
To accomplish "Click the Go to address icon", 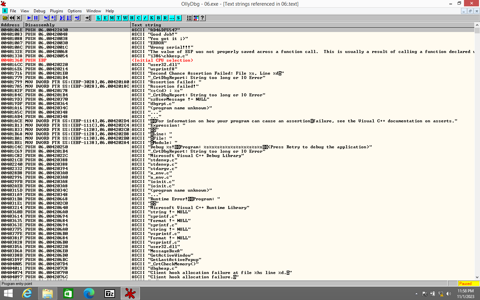I will (x=88, y=18).
